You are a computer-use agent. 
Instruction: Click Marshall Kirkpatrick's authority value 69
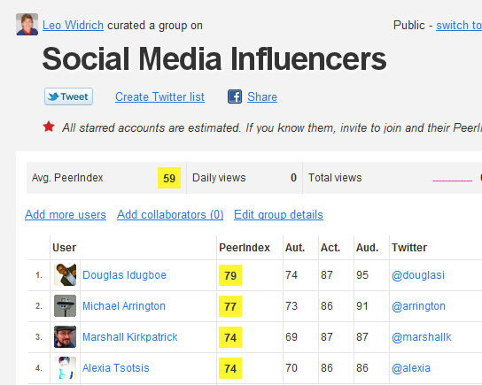[x=292, y=337]
